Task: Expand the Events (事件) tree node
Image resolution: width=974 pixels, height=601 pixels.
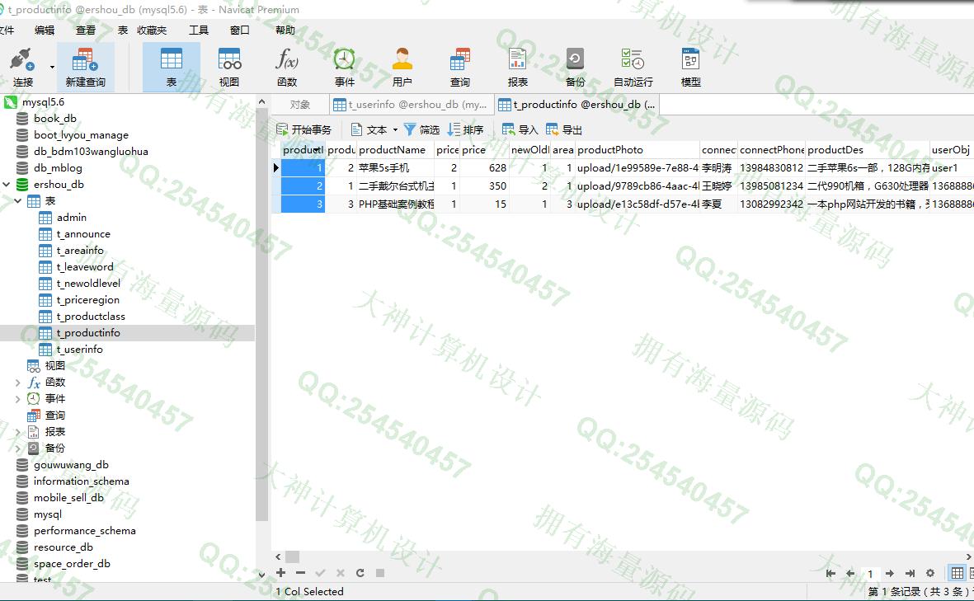Action: coord(18,399)
